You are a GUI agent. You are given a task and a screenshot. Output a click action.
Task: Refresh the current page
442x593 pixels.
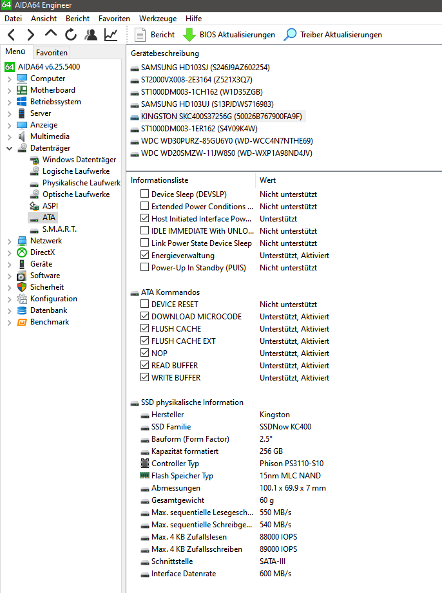71,35
